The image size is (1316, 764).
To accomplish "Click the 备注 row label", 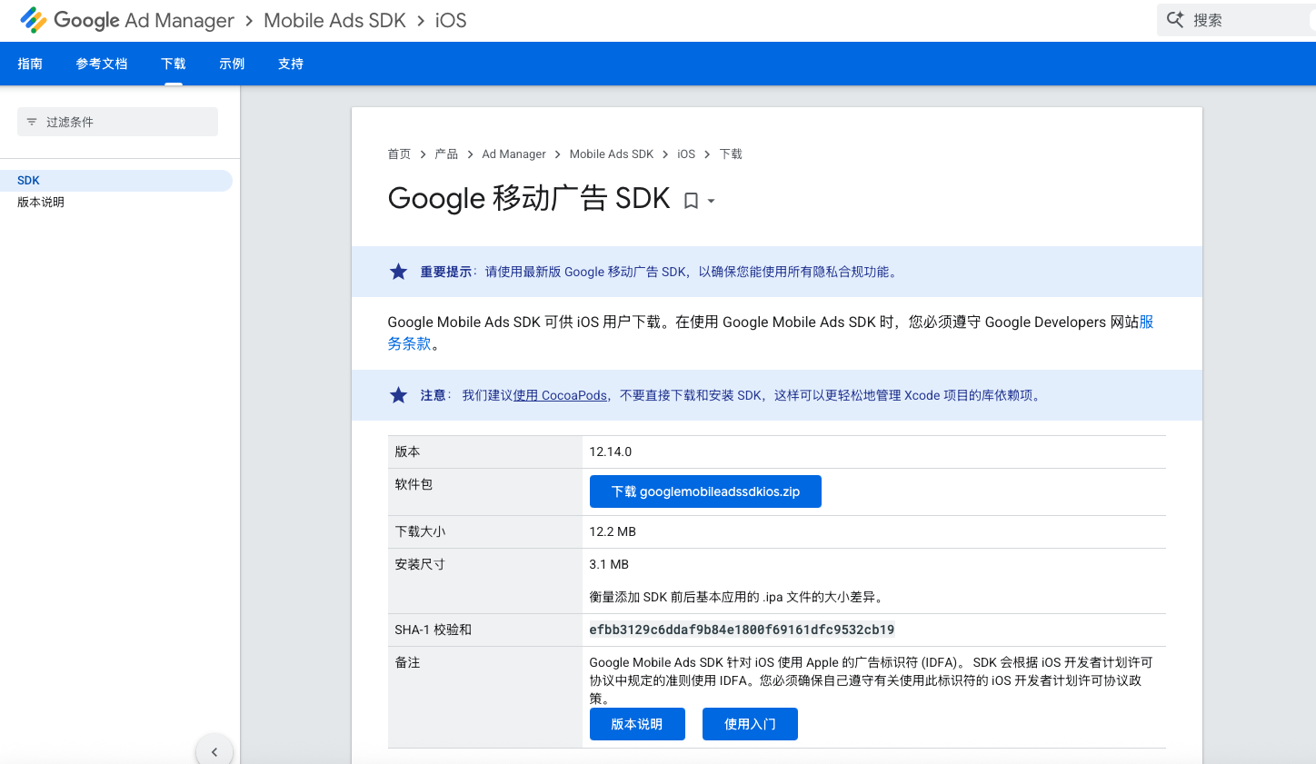I will 407,662.
